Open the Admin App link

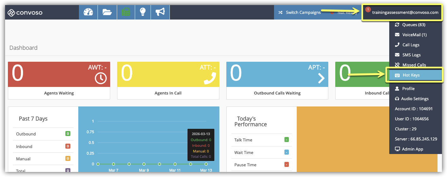point(412,149)
